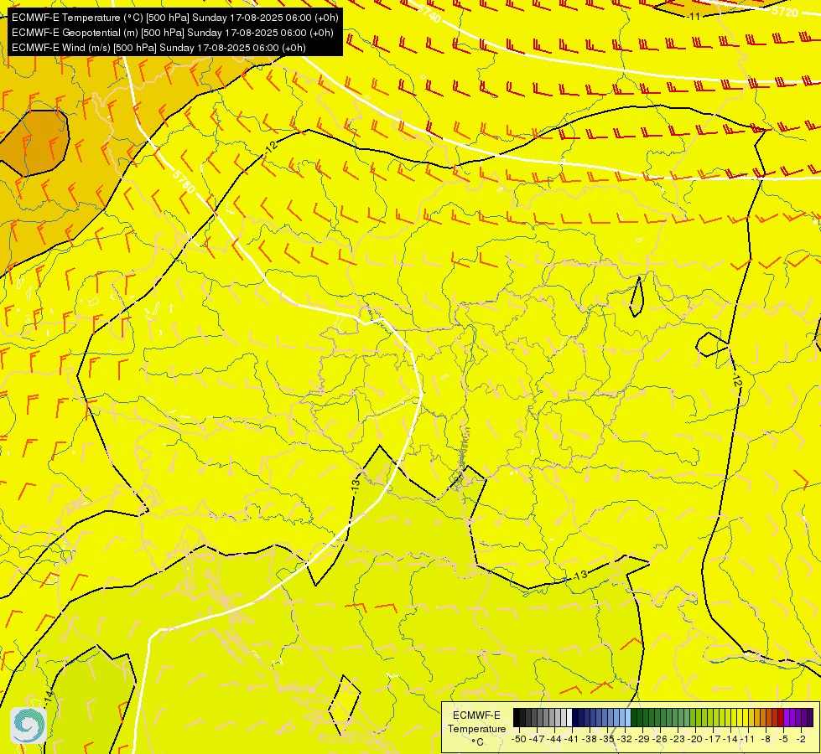The width and height of the screenshot is (821, 754).
Task: Select the ECMWF-E Wind (m/s) title line
Action: point(158,48)
